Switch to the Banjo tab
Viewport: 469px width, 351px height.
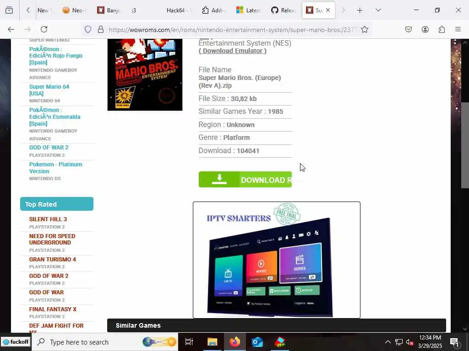tap(109, 10)
